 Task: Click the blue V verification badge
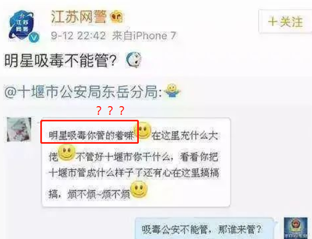click(34, 38)
